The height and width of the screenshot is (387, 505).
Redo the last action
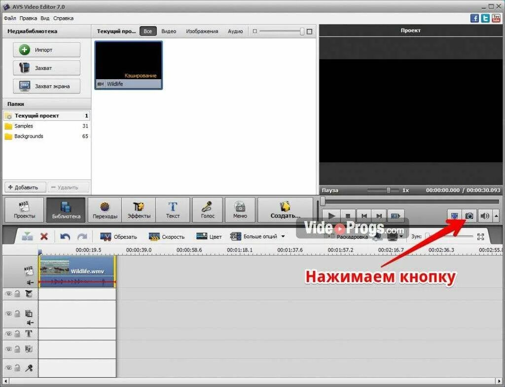tap(82, 236)
